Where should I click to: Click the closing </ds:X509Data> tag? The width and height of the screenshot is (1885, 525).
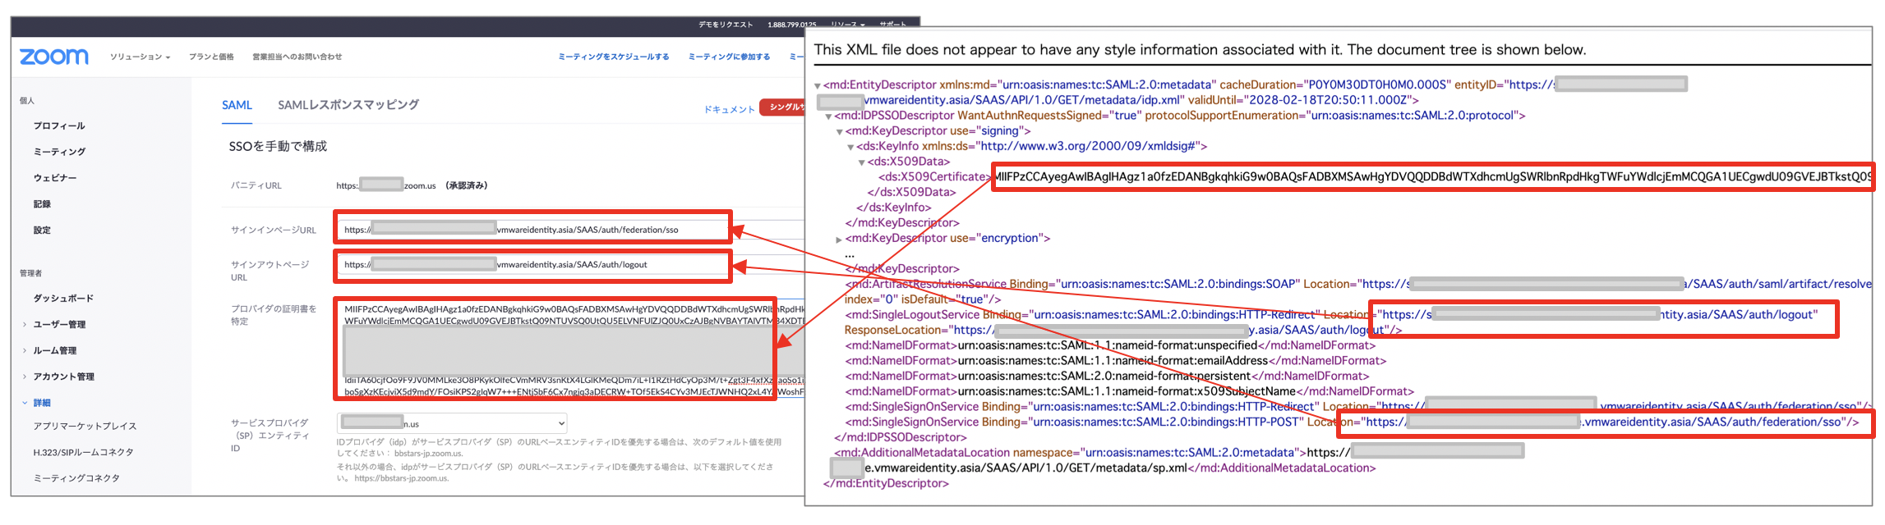pyautogui.click(x=912, y=193)
